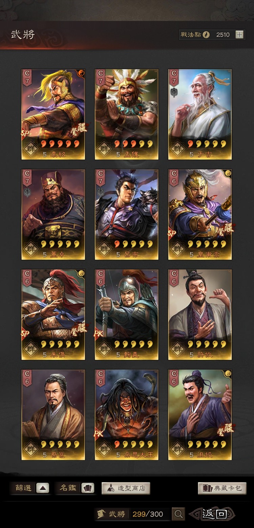Open search with the magnifier icon

(178, 514)
